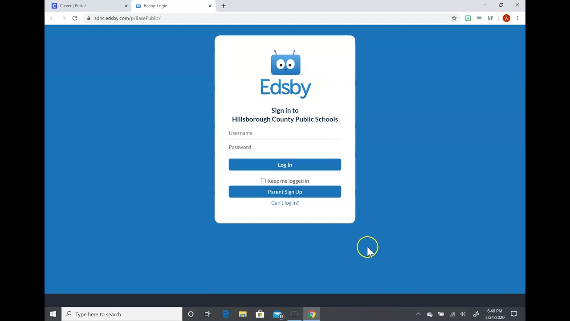The image size is (570, 321).
Task: Open the Windows Start menu
Action: click(x=53, y=314)
